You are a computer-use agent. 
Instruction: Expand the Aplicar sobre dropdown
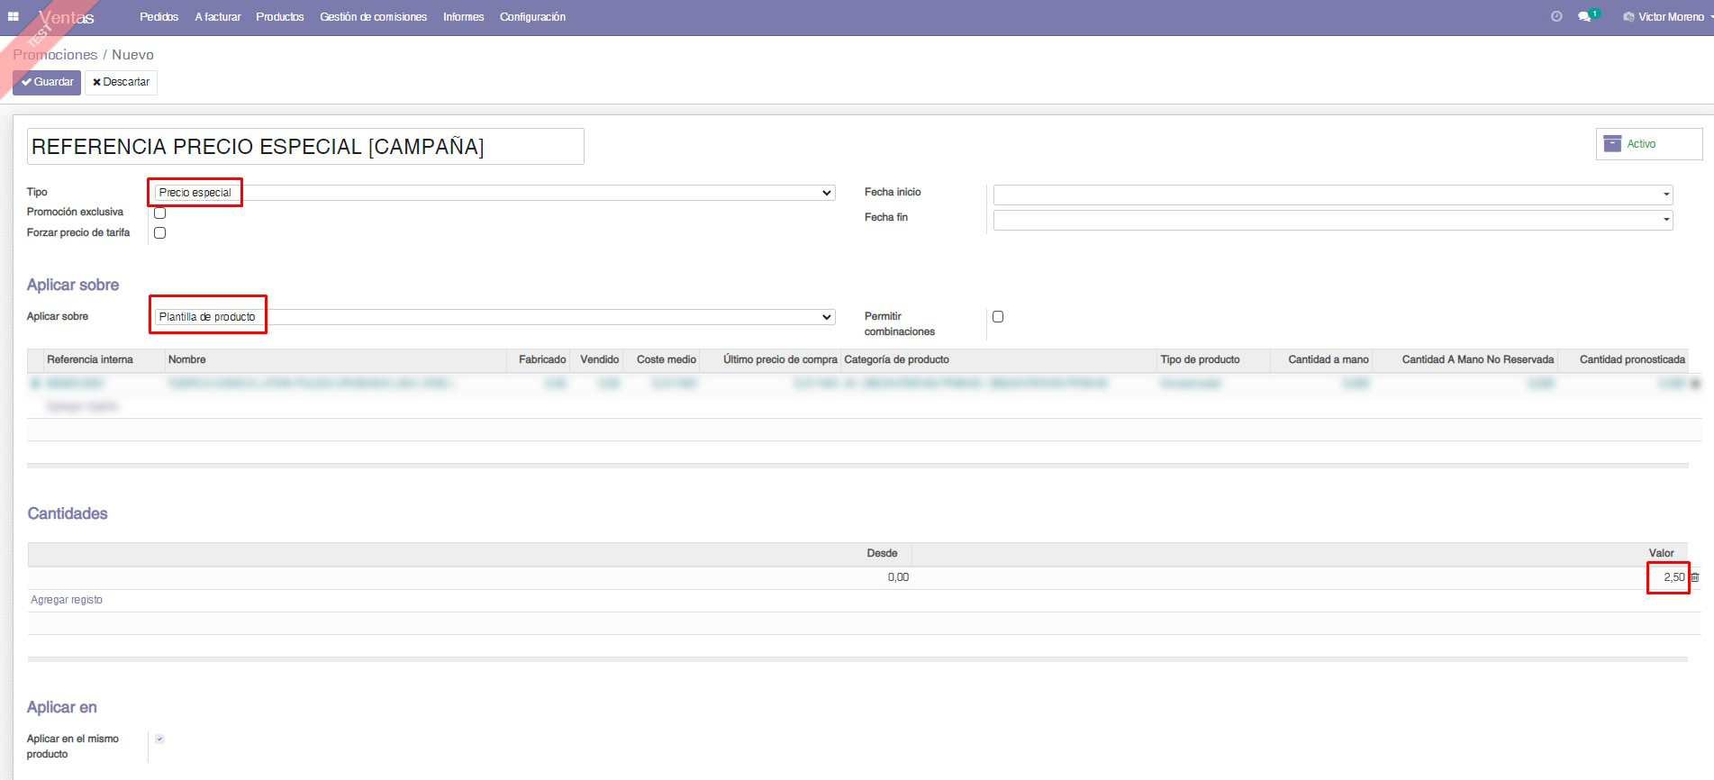[494, 317]
